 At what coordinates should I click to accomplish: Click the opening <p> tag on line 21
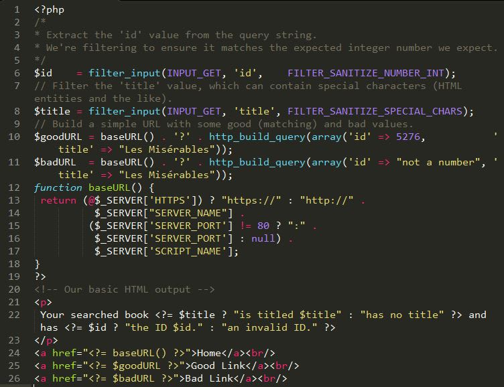(x=43, y=302)
